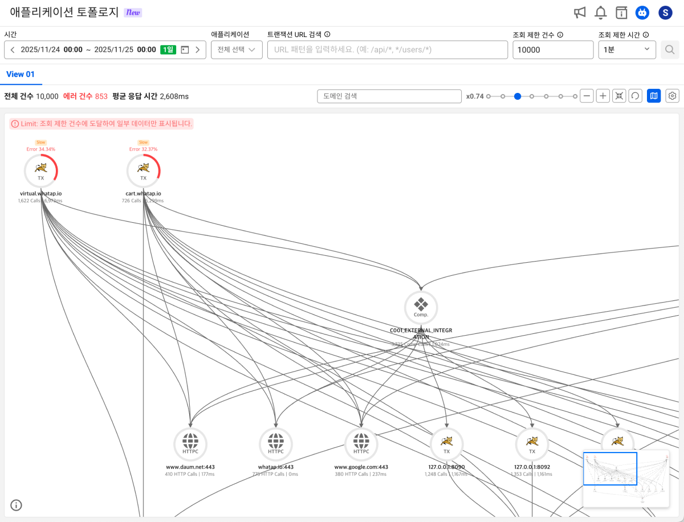Click the search magnifier button
Image resolution: width=684 pixels, height=522 pixels.
point(670,50)
